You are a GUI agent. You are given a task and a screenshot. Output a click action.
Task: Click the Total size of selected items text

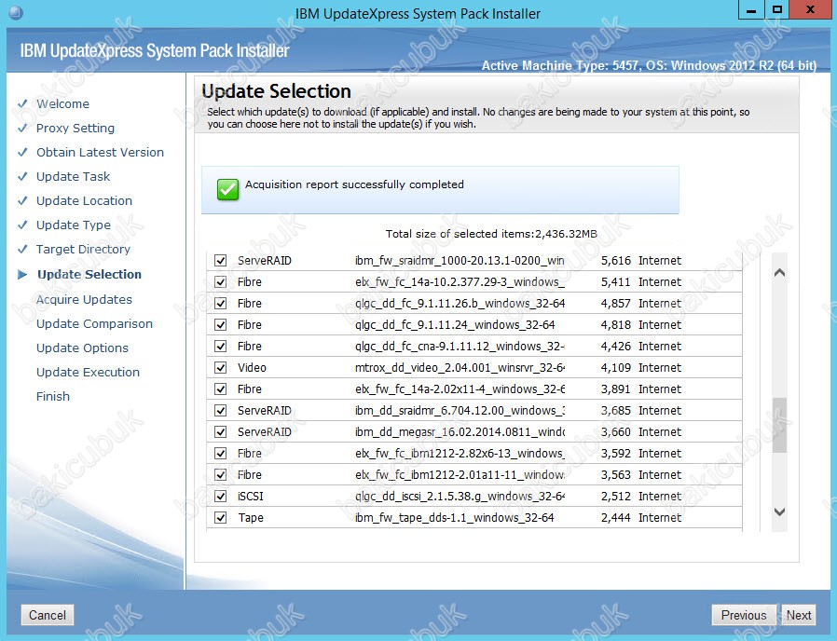(491, 234)
